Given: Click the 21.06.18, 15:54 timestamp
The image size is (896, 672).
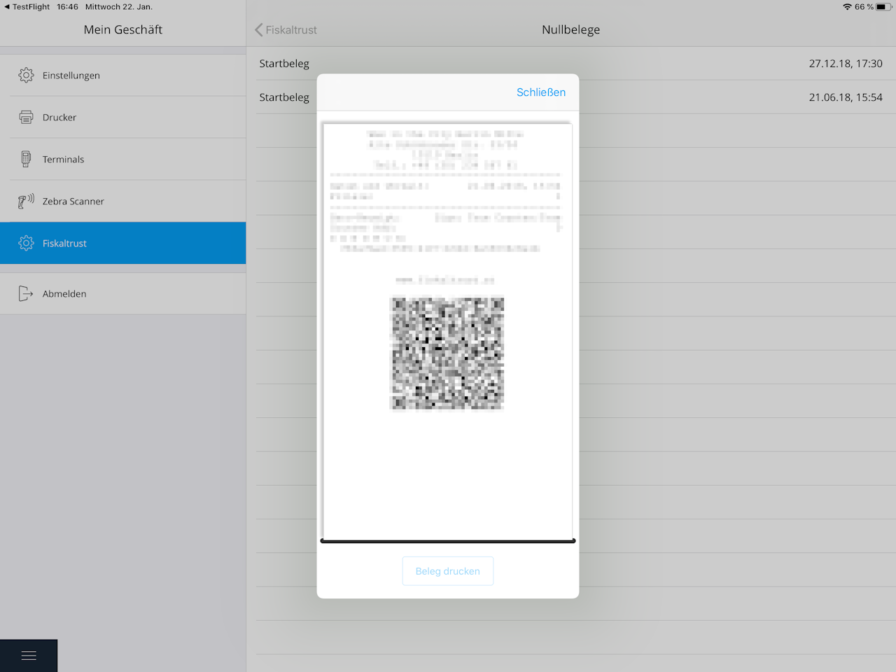Looking at the screenshot, I should (846, 97).
